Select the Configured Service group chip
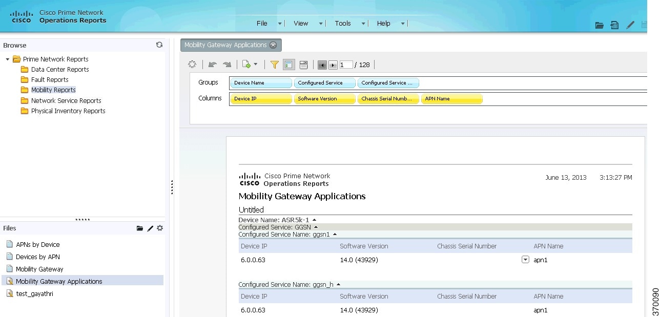The image size is (660, 317). tap(325, 83)
